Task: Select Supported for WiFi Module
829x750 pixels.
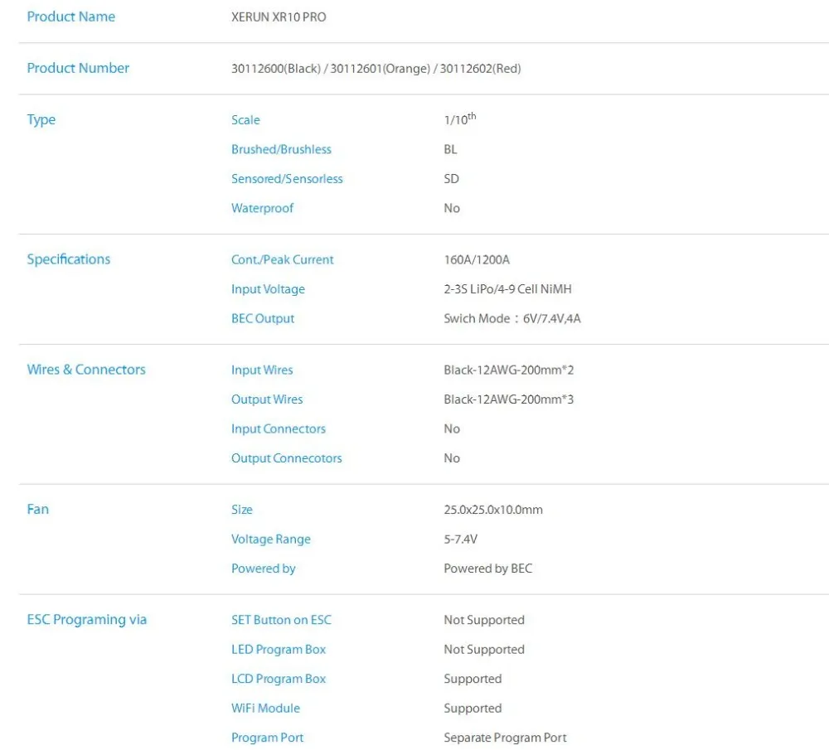Action: pos(473,709)
